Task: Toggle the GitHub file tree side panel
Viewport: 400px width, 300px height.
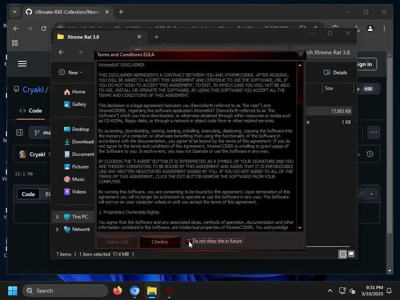Action: (20, 132)
